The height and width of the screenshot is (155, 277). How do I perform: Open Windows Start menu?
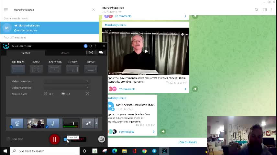(5, 151)
